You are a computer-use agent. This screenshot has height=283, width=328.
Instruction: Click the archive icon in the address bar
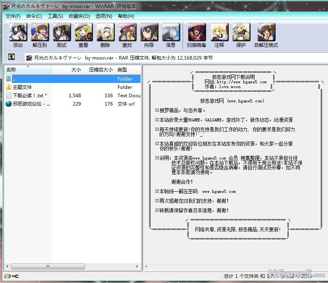click(x=29, y=58)
